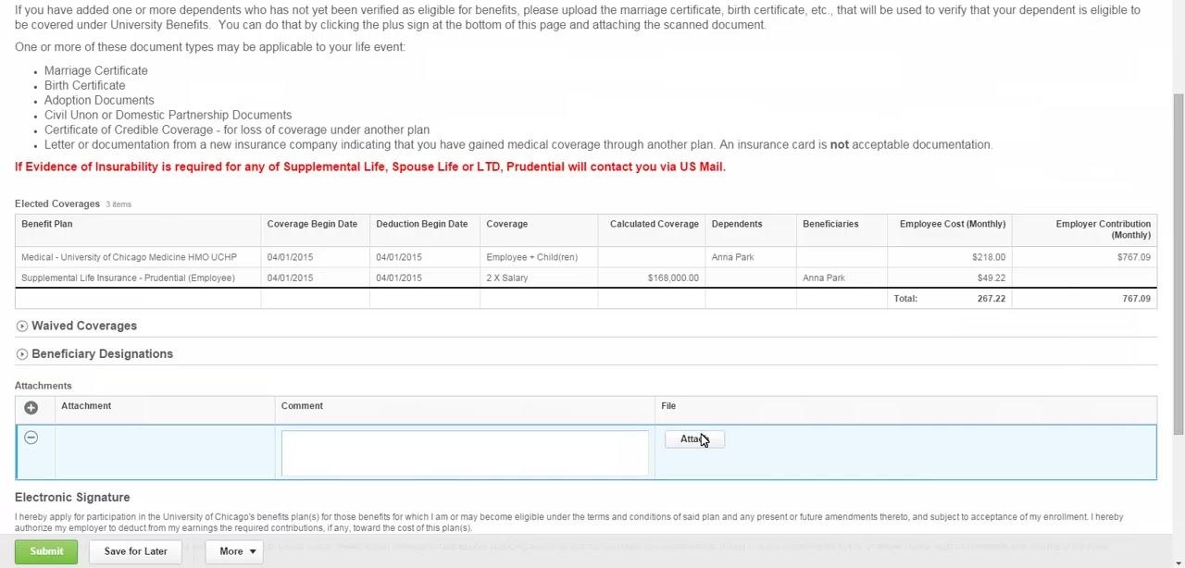Click the $49.22 employee cost value
Image resolution: width=1185 pixels, height=568 pixels.
tap(991, 278)
